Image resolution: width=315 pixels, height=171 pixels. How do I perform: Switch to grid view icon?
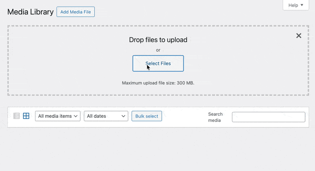[26, 116]
